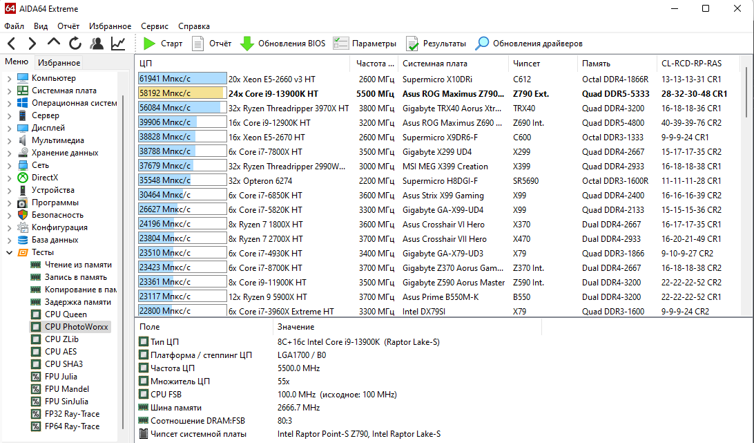Select FPU Julia test
The height and width of the screenshot is (443, 754).
pyautogui.click(x=61, y=377)
